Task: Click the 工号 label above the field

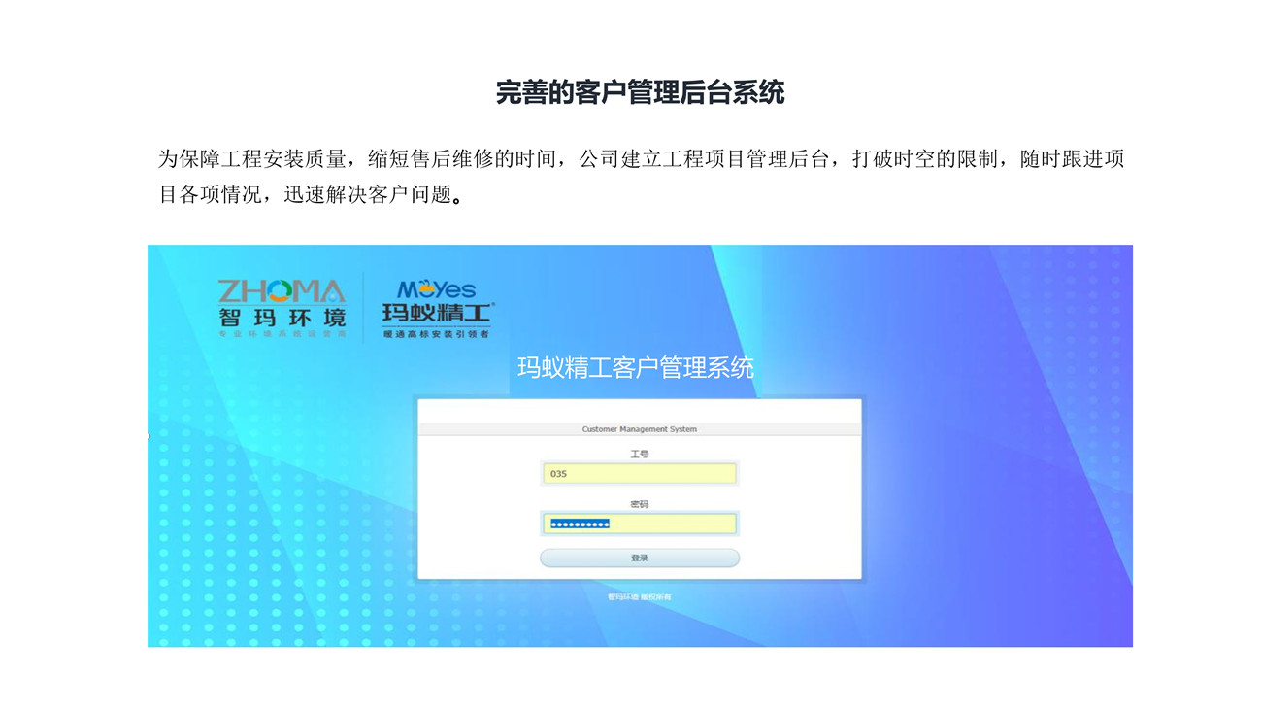Action: pyautogui.click(x=640, y=454)
